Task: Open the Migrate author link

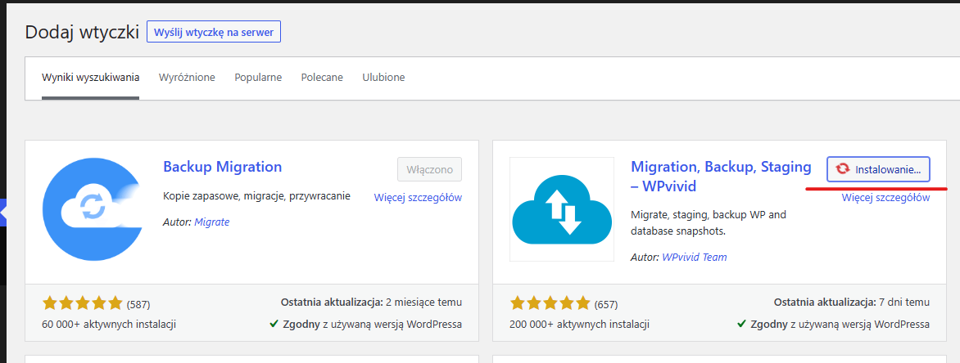Action: [212, 222]
